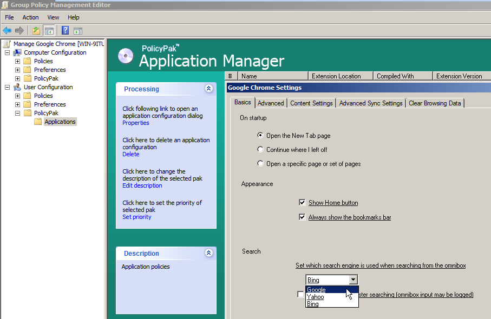Click the Up one level folder icon
Screen dimensions: 491x319
click(36, 31)
